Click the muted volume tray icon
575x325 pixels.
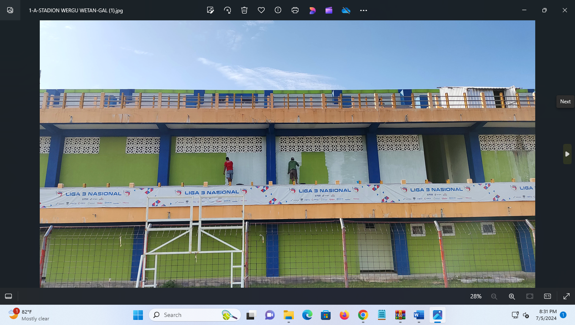[526, 315]
